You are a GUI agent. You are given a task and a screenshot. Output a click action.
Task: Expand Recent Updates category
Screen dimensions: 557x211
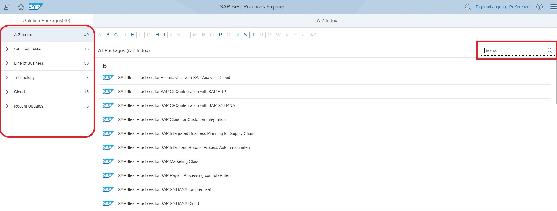7,106
